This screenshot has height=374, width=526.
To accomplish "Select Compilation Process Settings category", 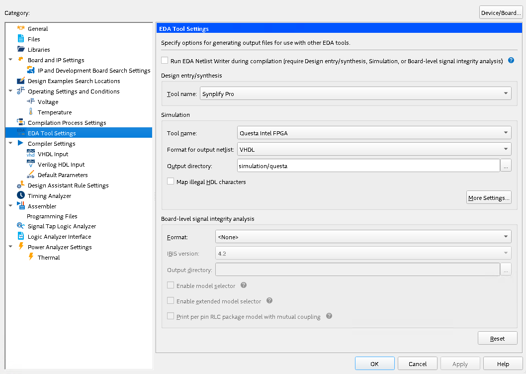I will (67, 122).
